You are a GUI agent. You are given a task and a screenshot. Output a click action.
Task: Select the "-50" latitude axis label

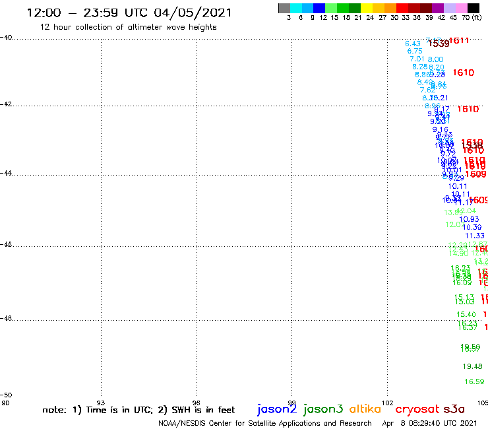click(6, 395)
